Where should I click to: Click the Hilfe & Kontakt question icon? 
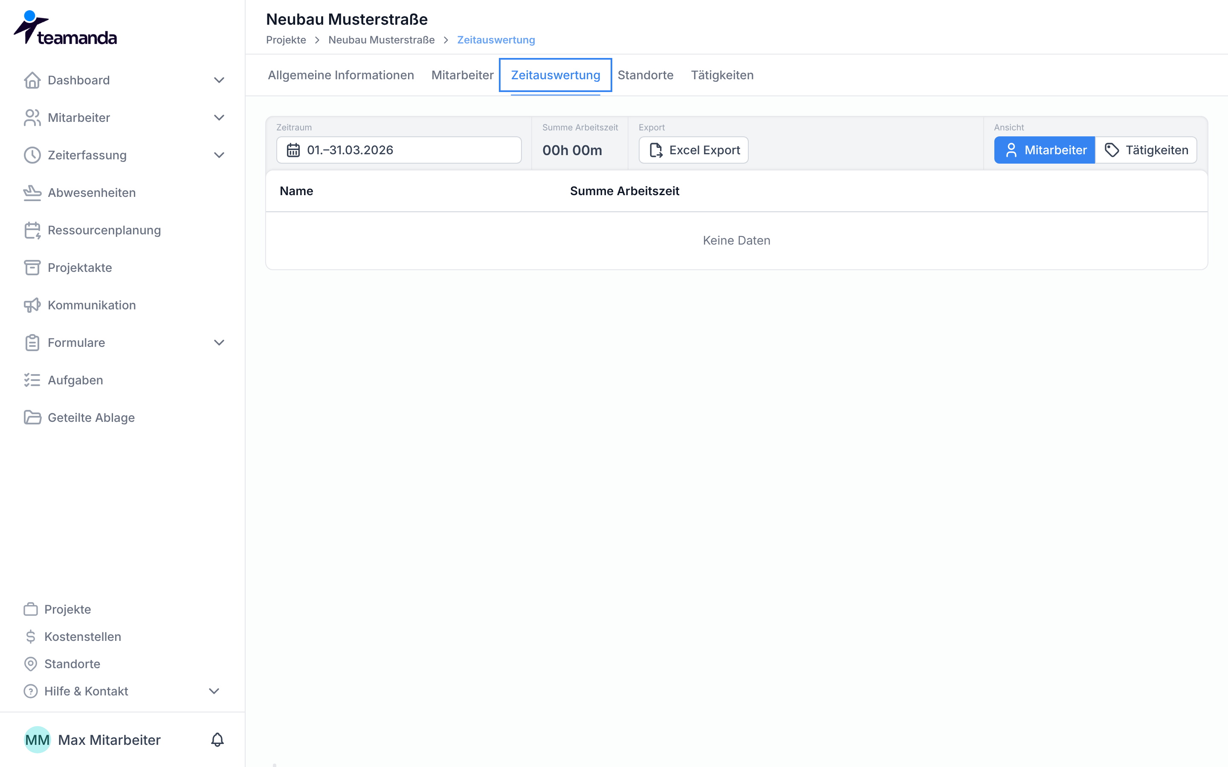click(x=30, y=692)
